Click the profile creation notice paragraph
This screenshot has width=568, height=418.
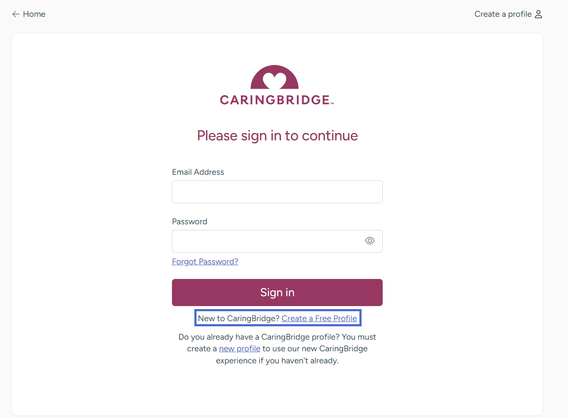277,348
